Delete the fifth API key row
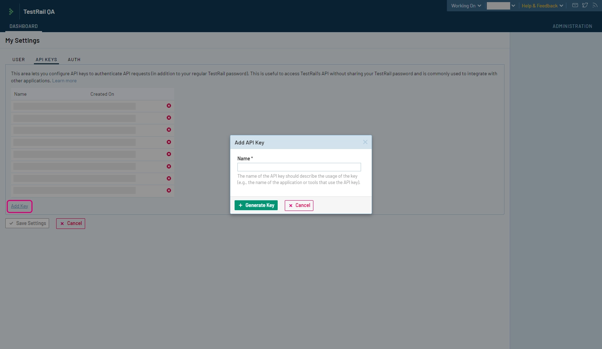 tap(169, 154)
